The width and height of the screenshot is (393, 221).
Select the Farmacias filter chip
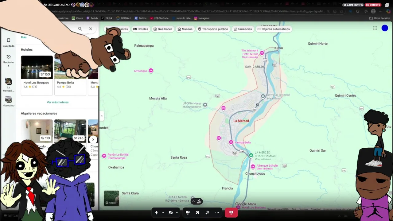click(x=243, y=29)
